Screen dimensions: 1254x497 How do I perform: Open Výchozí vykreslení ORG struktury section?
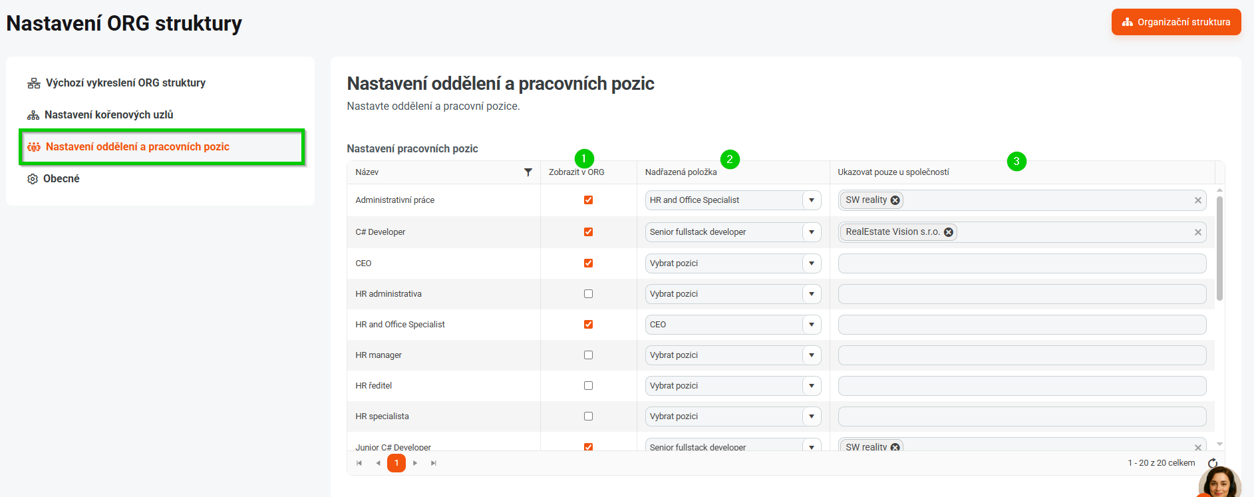(x=125, y=83)
